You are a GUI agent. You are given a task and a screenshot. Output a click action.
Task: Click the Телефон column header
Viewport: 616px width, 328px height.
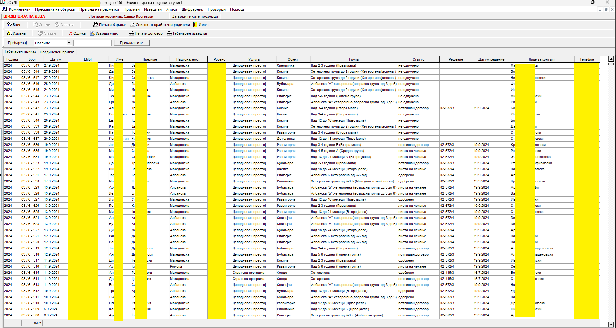pos(587,59)
